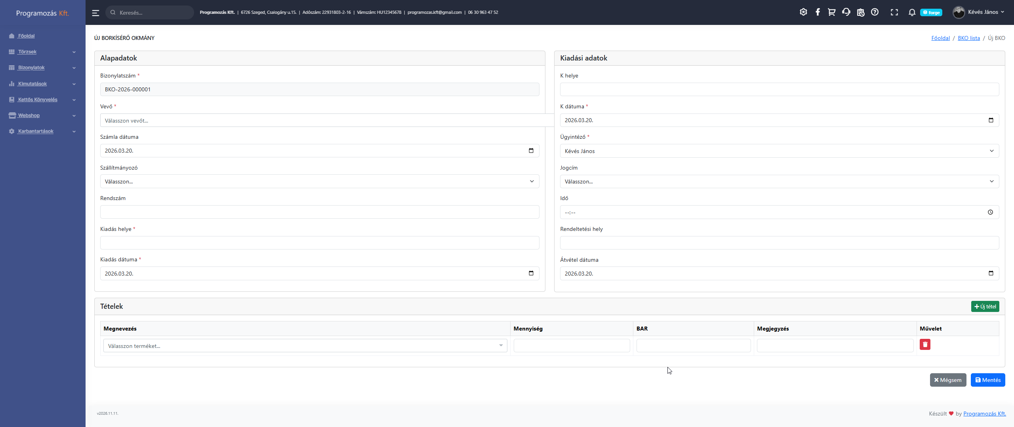
Task: Click the Rendszám input field
Action: coord(319,212)
